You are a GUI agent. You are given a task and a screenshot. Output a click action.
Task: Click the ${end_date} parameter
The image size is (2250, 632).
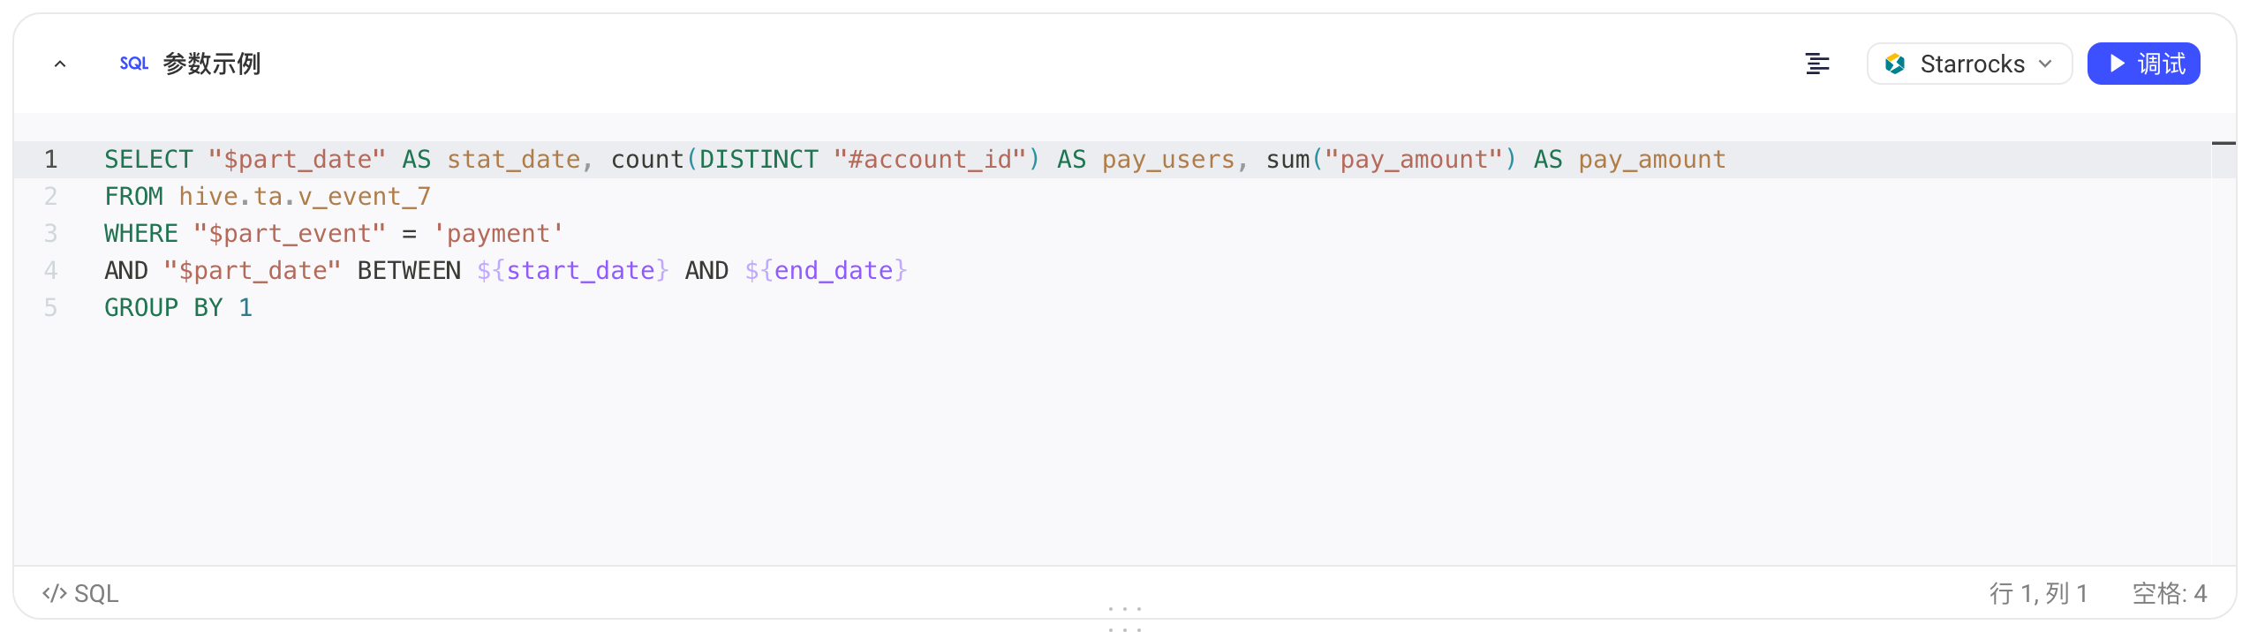point(826,271)
